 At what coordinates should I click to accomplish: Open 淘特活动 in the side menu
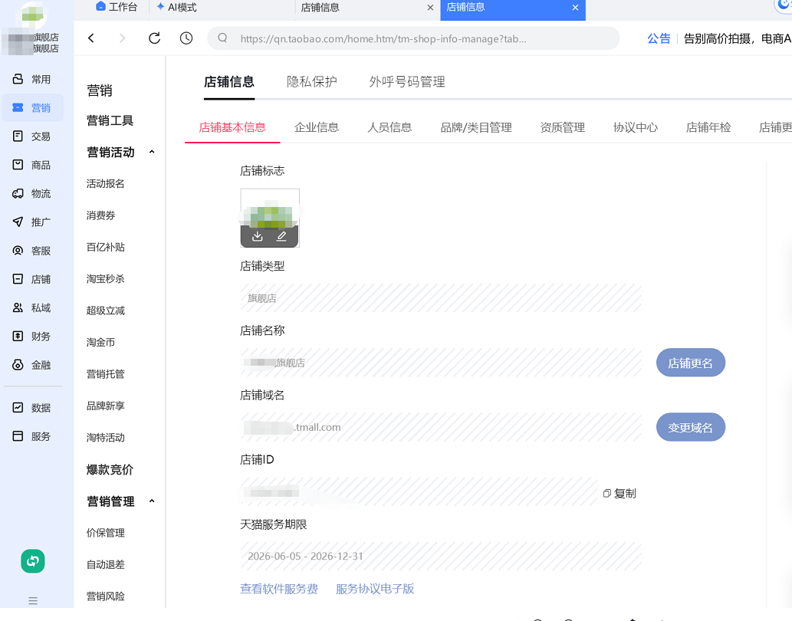click(x=105, y=438)
